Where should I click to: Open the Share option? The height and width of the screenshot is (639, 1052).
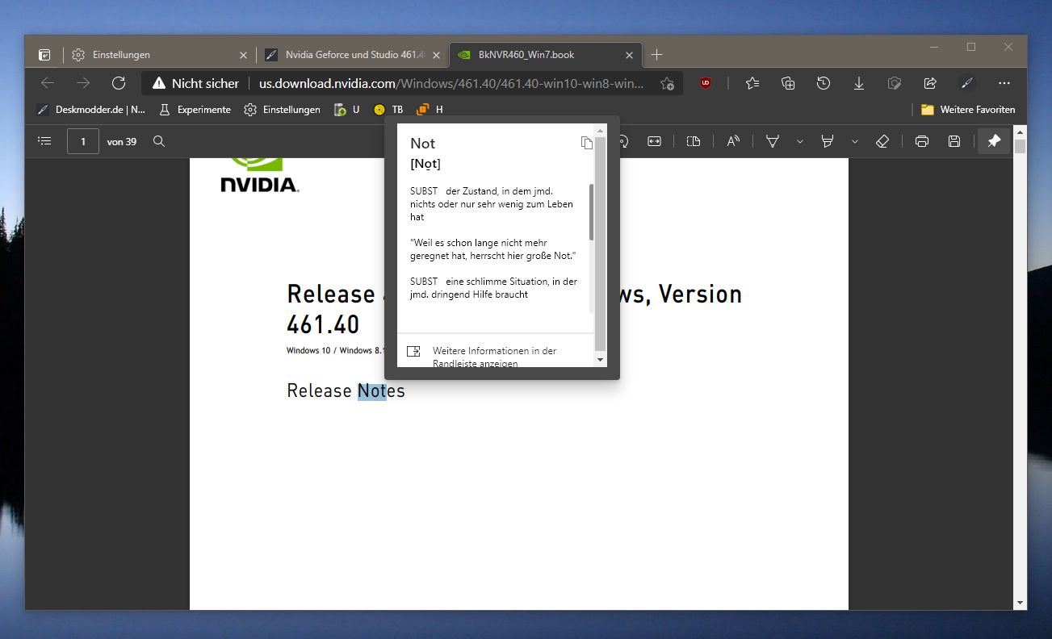pos(929,83)
